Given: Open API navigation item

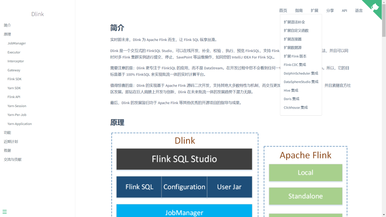Looking at the screenshot, I should click(344, 11).
